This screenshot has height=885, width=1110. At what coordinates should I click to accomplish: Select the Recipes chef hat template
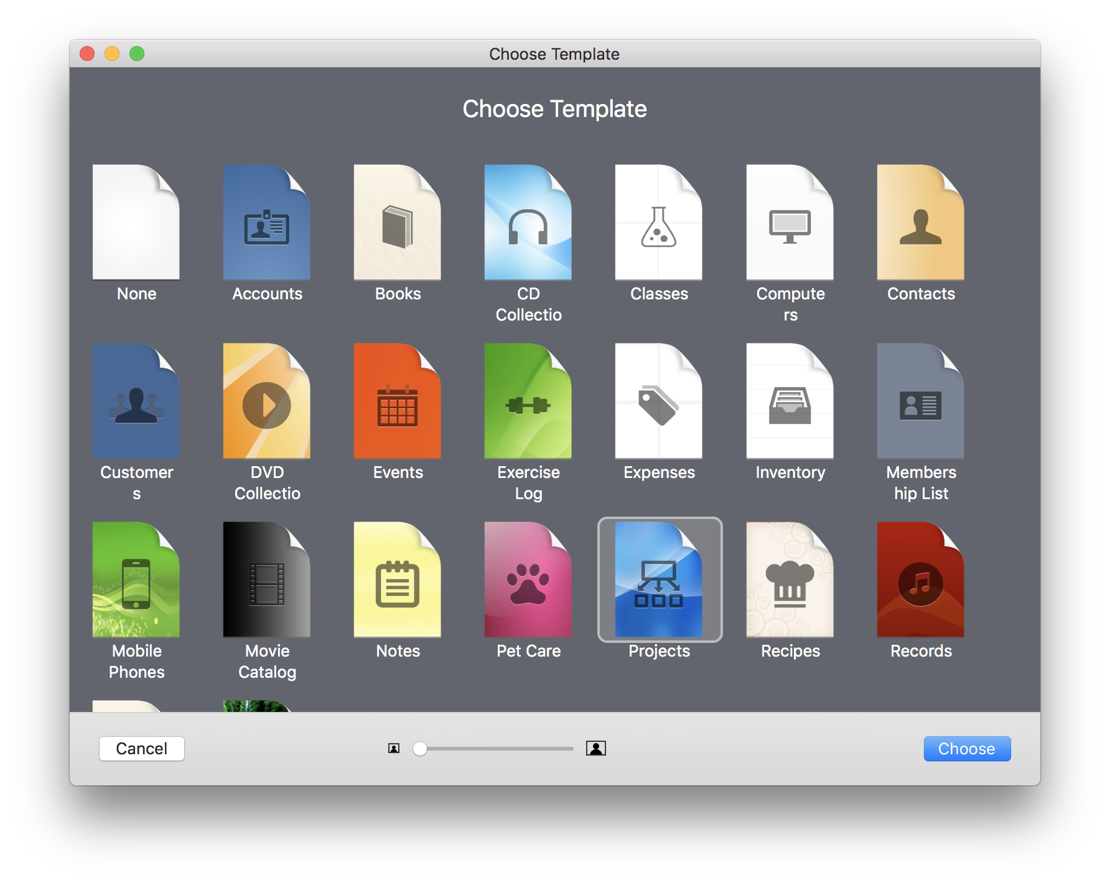[790, 579]
